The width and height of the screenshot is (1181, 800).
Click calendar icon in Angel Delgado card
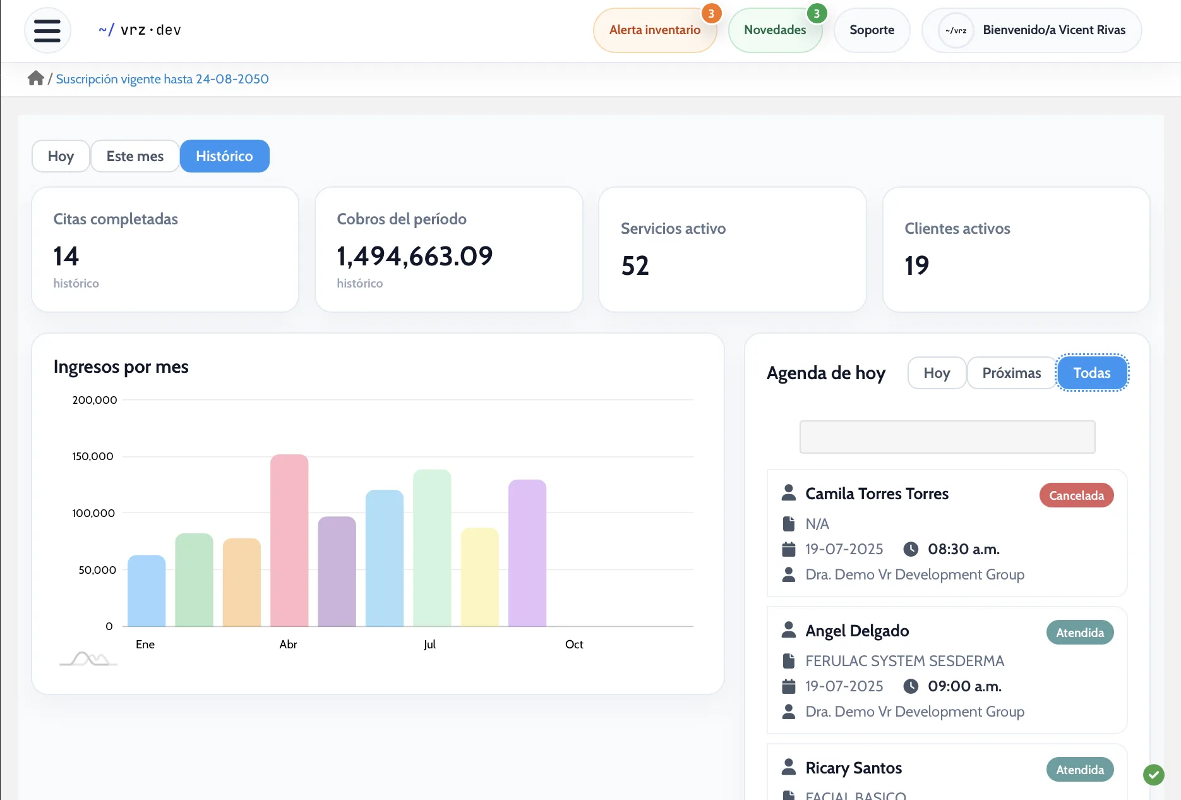point(789,686)
